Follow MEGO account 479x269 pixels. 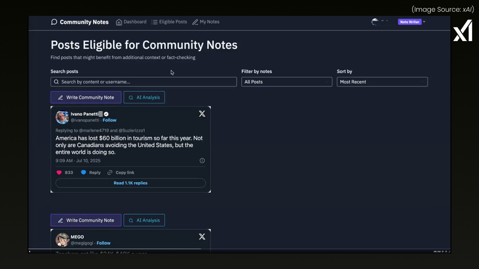click(103, 243)
